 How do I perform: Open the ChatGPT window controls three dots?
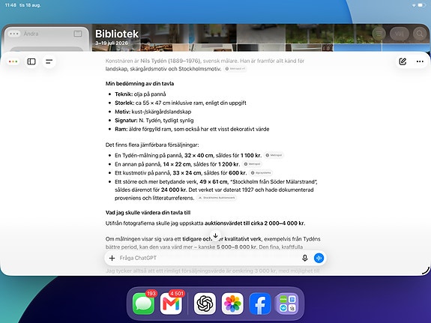coord(13,61)
